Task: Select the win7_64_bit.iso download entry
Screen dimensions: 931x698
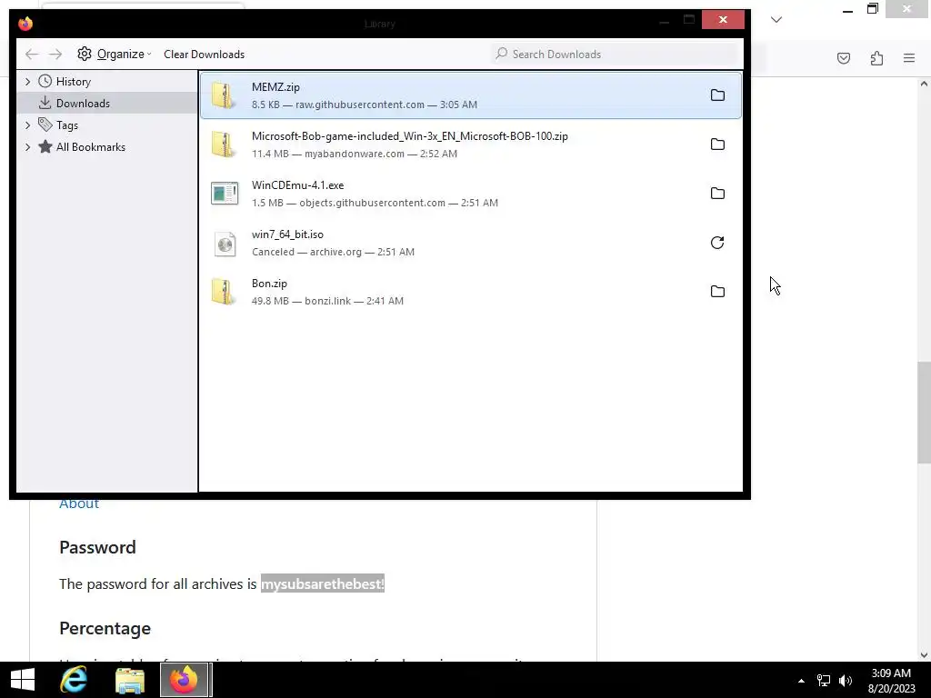Action: (x=470, y=243)
